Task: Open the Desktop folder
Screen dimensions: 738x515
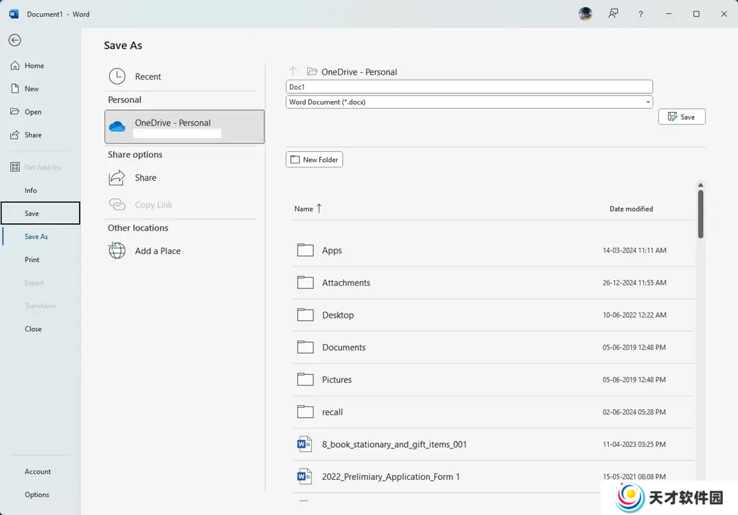Action: pyautogui.click(x=493, y=315)
